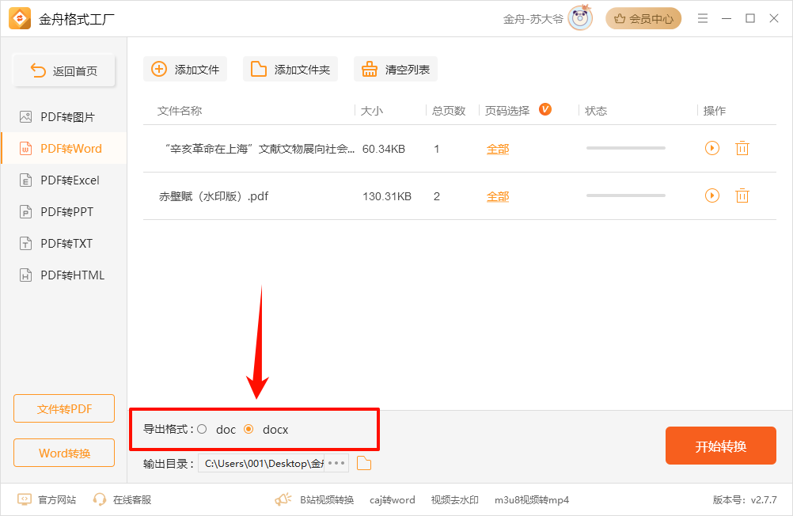Open page selection 全部 for 赤壁赋 file
Image resolution: width=793 pixels, height=516 pixels.
498,196
